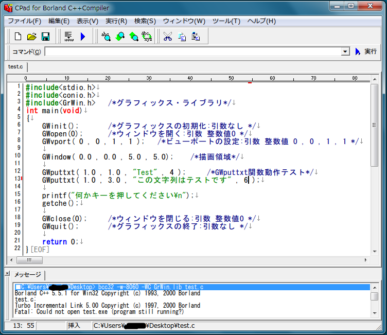Save the file with the floppy disk icon

click(45, 37)
